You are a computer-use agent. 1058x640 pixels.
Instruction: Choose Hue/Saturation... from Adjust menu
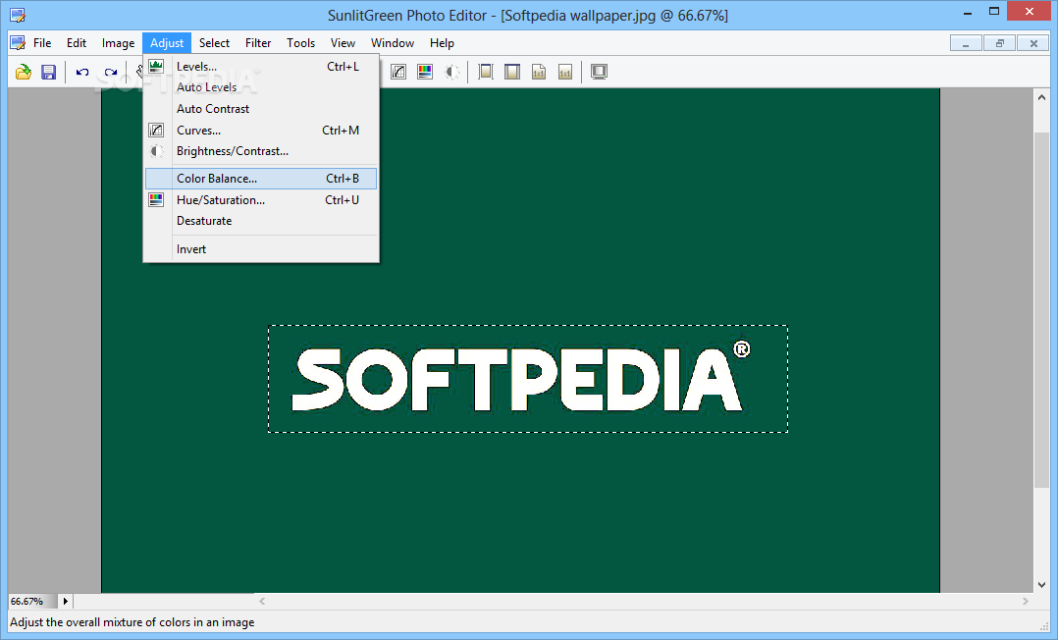(261, 200)
